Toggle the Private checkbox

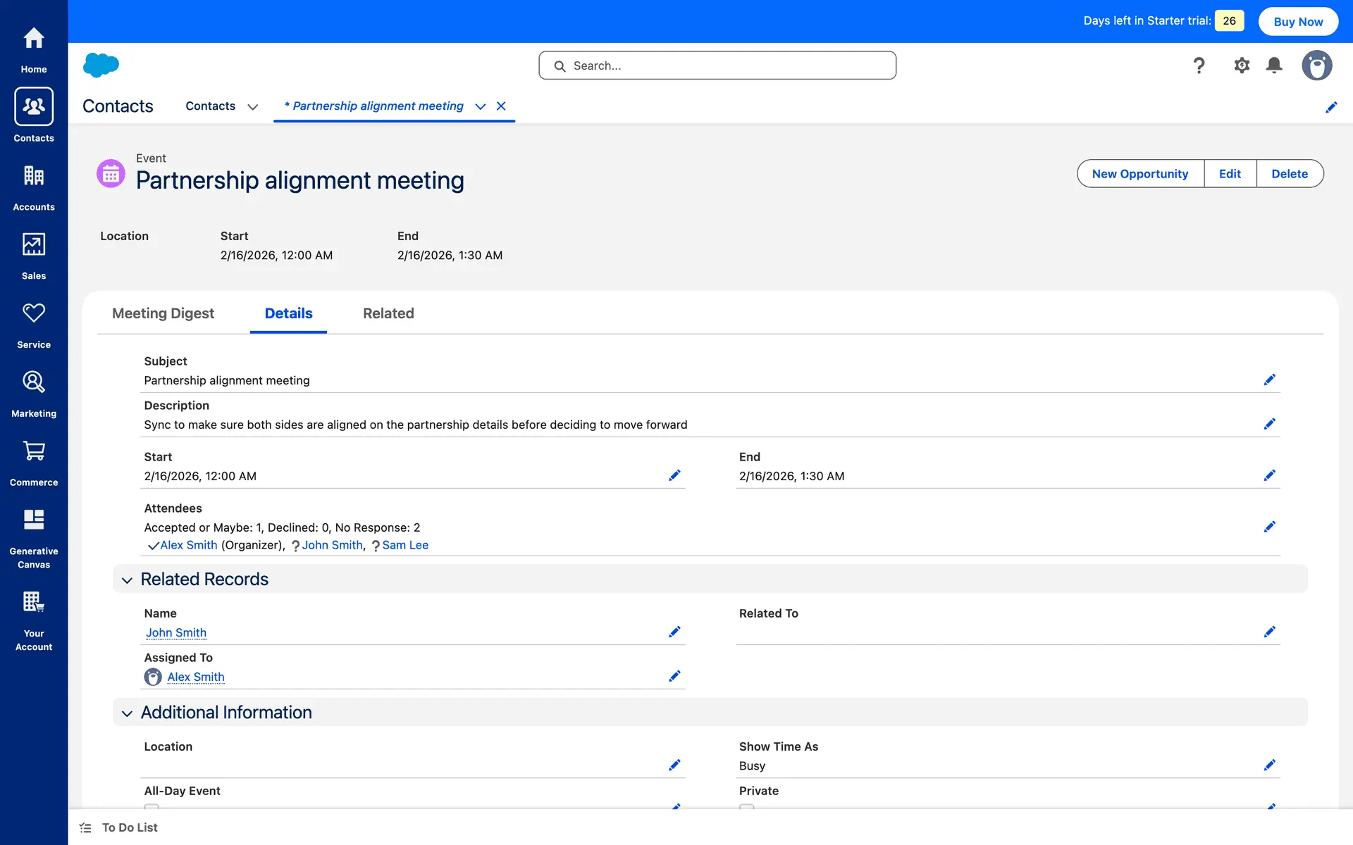pos(747,808)
